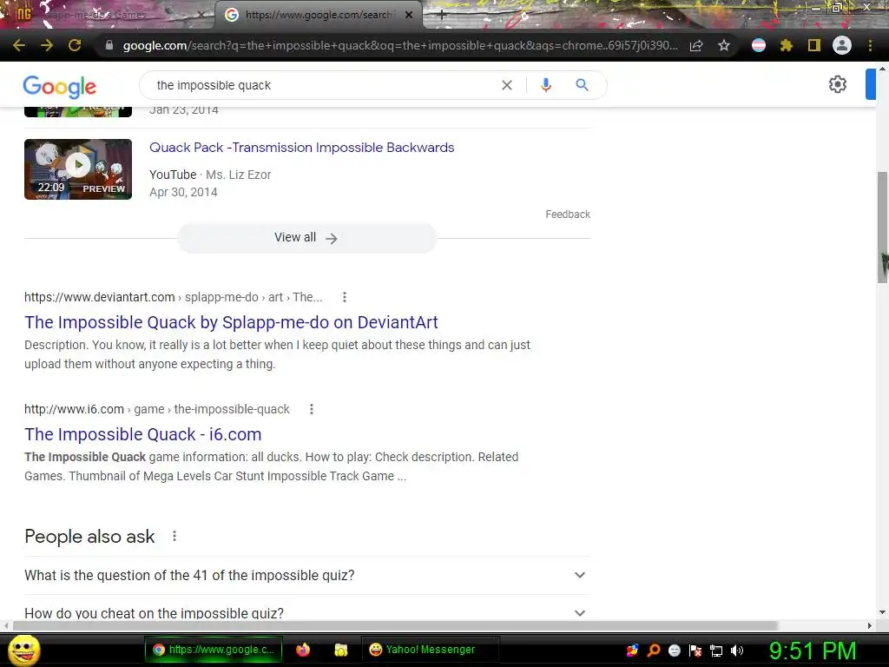Screen dimensions: 889x667
Task: Share this page from the address bar
Action: [696, 45]
